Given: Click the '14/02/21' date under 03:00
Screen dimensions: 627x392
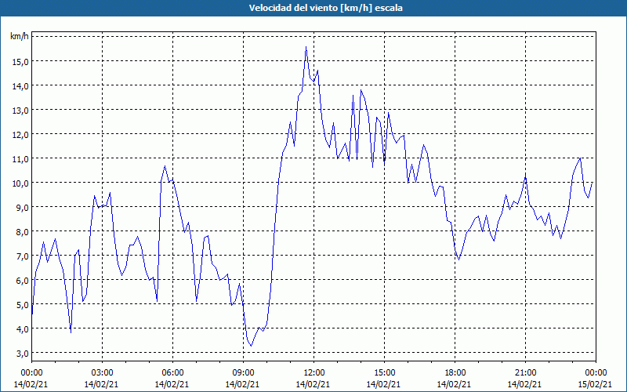Looking at the screenshot, I should tap(102, 384).
